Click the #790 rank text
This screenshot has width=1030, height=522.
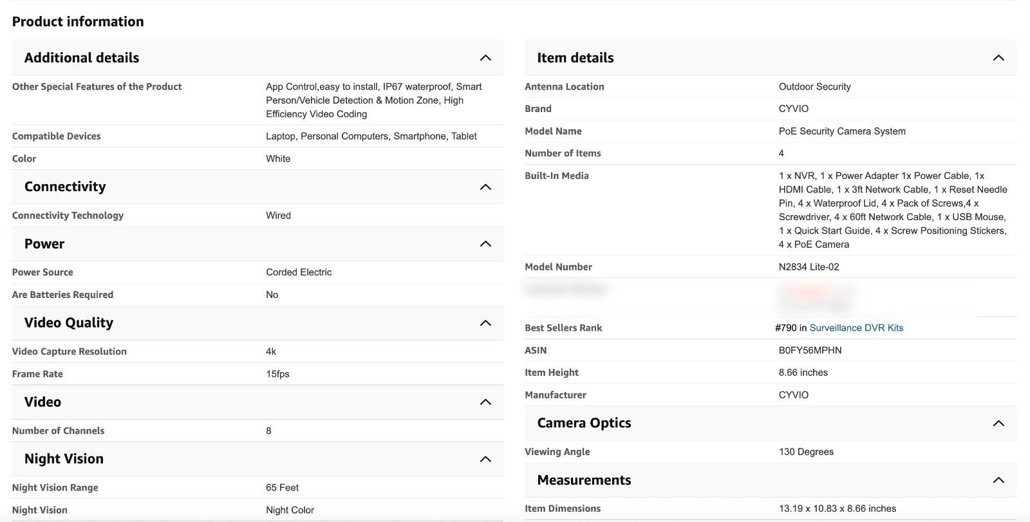[786, 328]
